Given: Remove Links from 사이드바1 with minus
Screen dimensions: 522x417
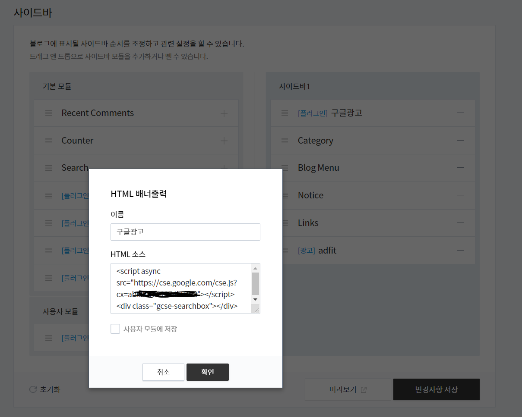Looking at the screenshot, I should (460, 223).
